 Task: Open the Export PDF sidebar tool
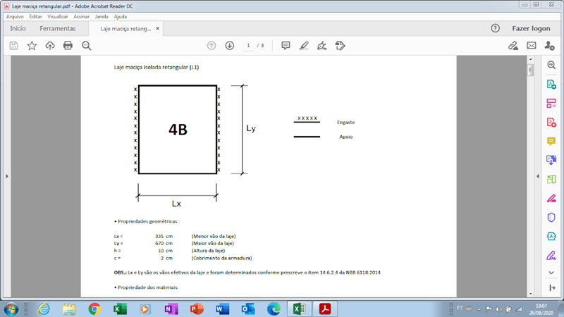pos(551,85)
